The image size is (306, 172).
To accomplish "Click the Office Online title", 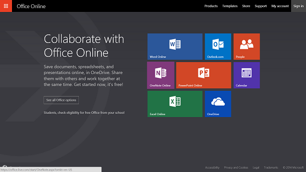I will 31,6.
